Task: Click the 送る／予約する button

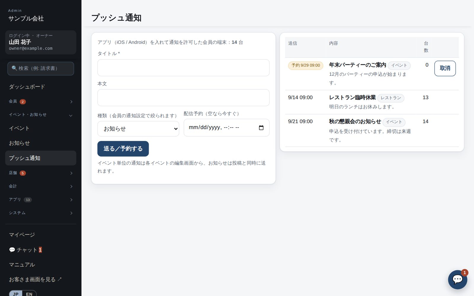Action: coord(123,149)
